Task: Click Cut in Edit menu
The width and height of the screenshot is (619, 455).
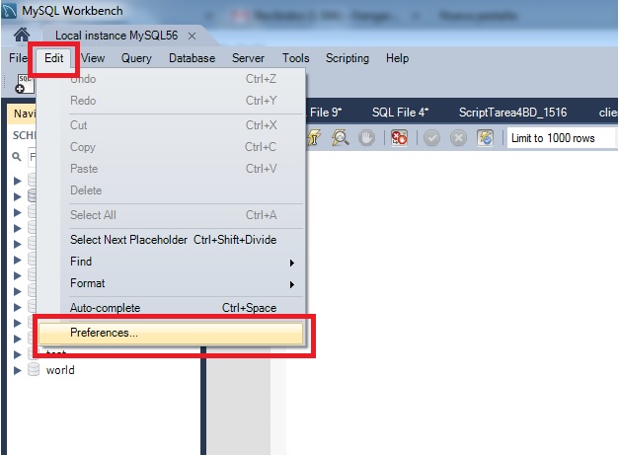Action: click(x=171, y=125)
